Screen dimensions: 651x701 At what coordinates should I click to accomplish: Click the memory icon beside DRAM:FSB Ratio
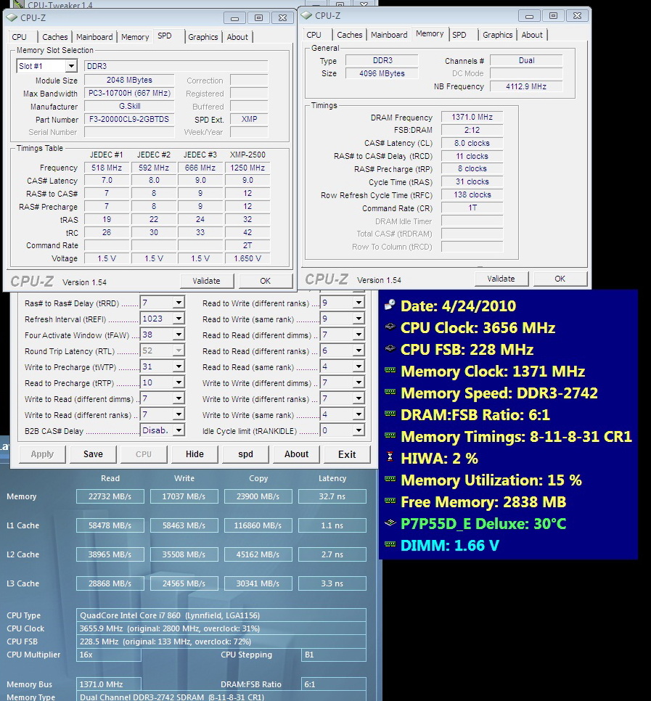[390, 414]
